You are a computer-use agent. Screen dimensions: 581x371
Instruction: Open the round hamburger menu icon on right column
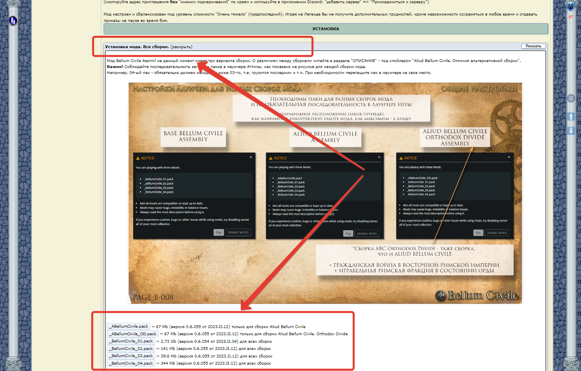pyautogui.click(x=571, y=98)
